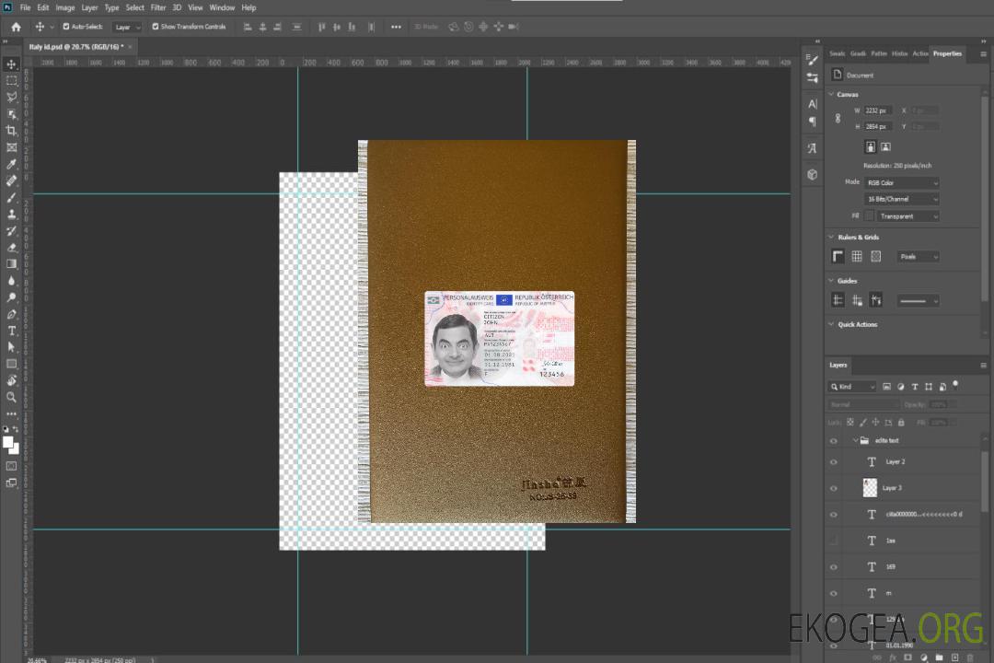This screenshot has height=663, width=994.
Task: Lock guides icon in Guides section
Action: point(857,301)
